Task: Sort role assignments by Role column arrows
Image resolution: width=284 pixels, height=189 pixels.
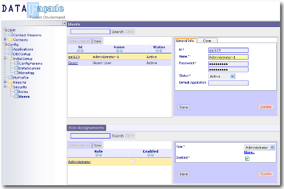Action: click(98, 155)
